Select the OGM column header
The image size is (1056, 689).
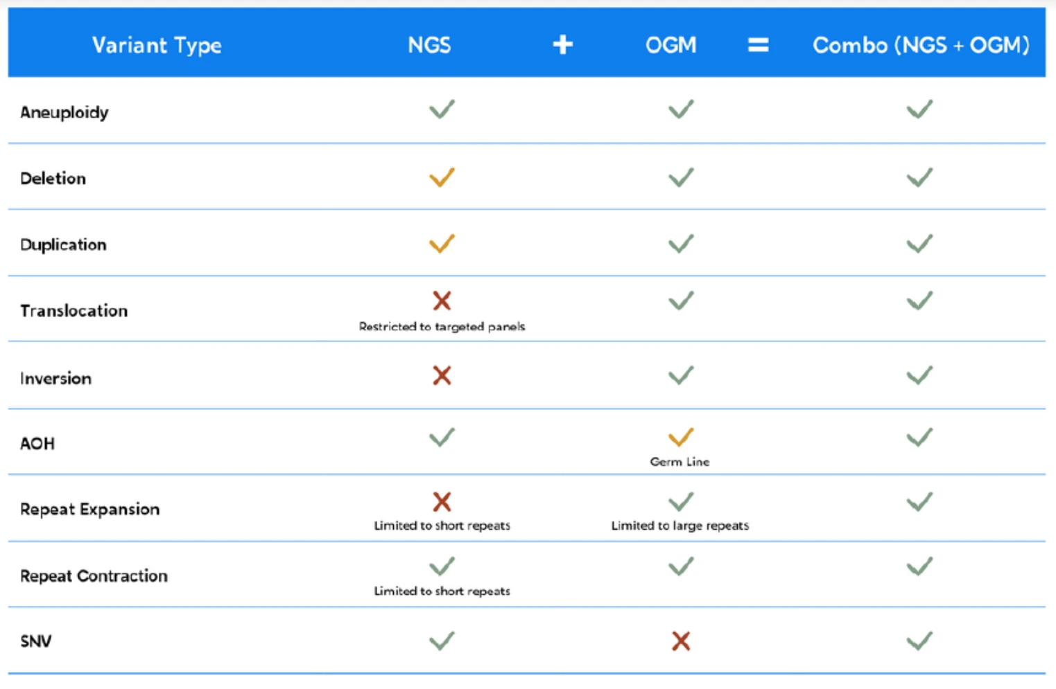670,46
